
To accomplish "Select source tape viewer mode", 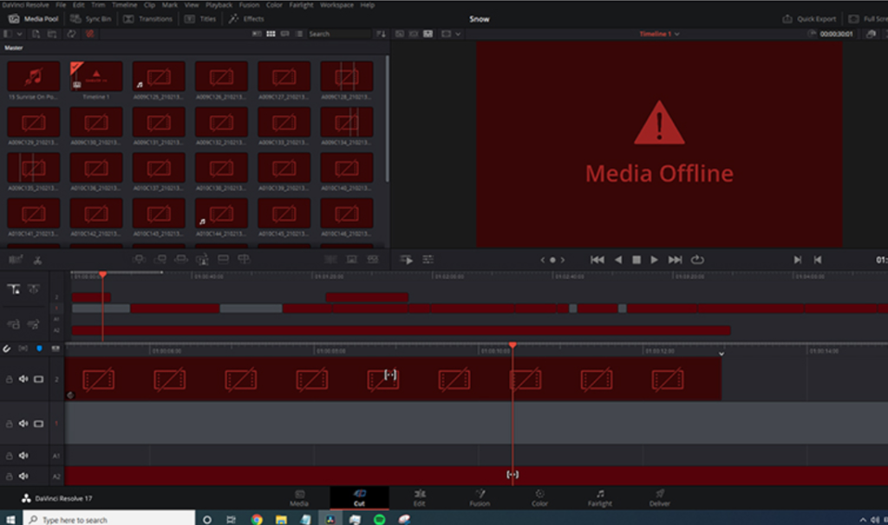I will coord(414,34).
